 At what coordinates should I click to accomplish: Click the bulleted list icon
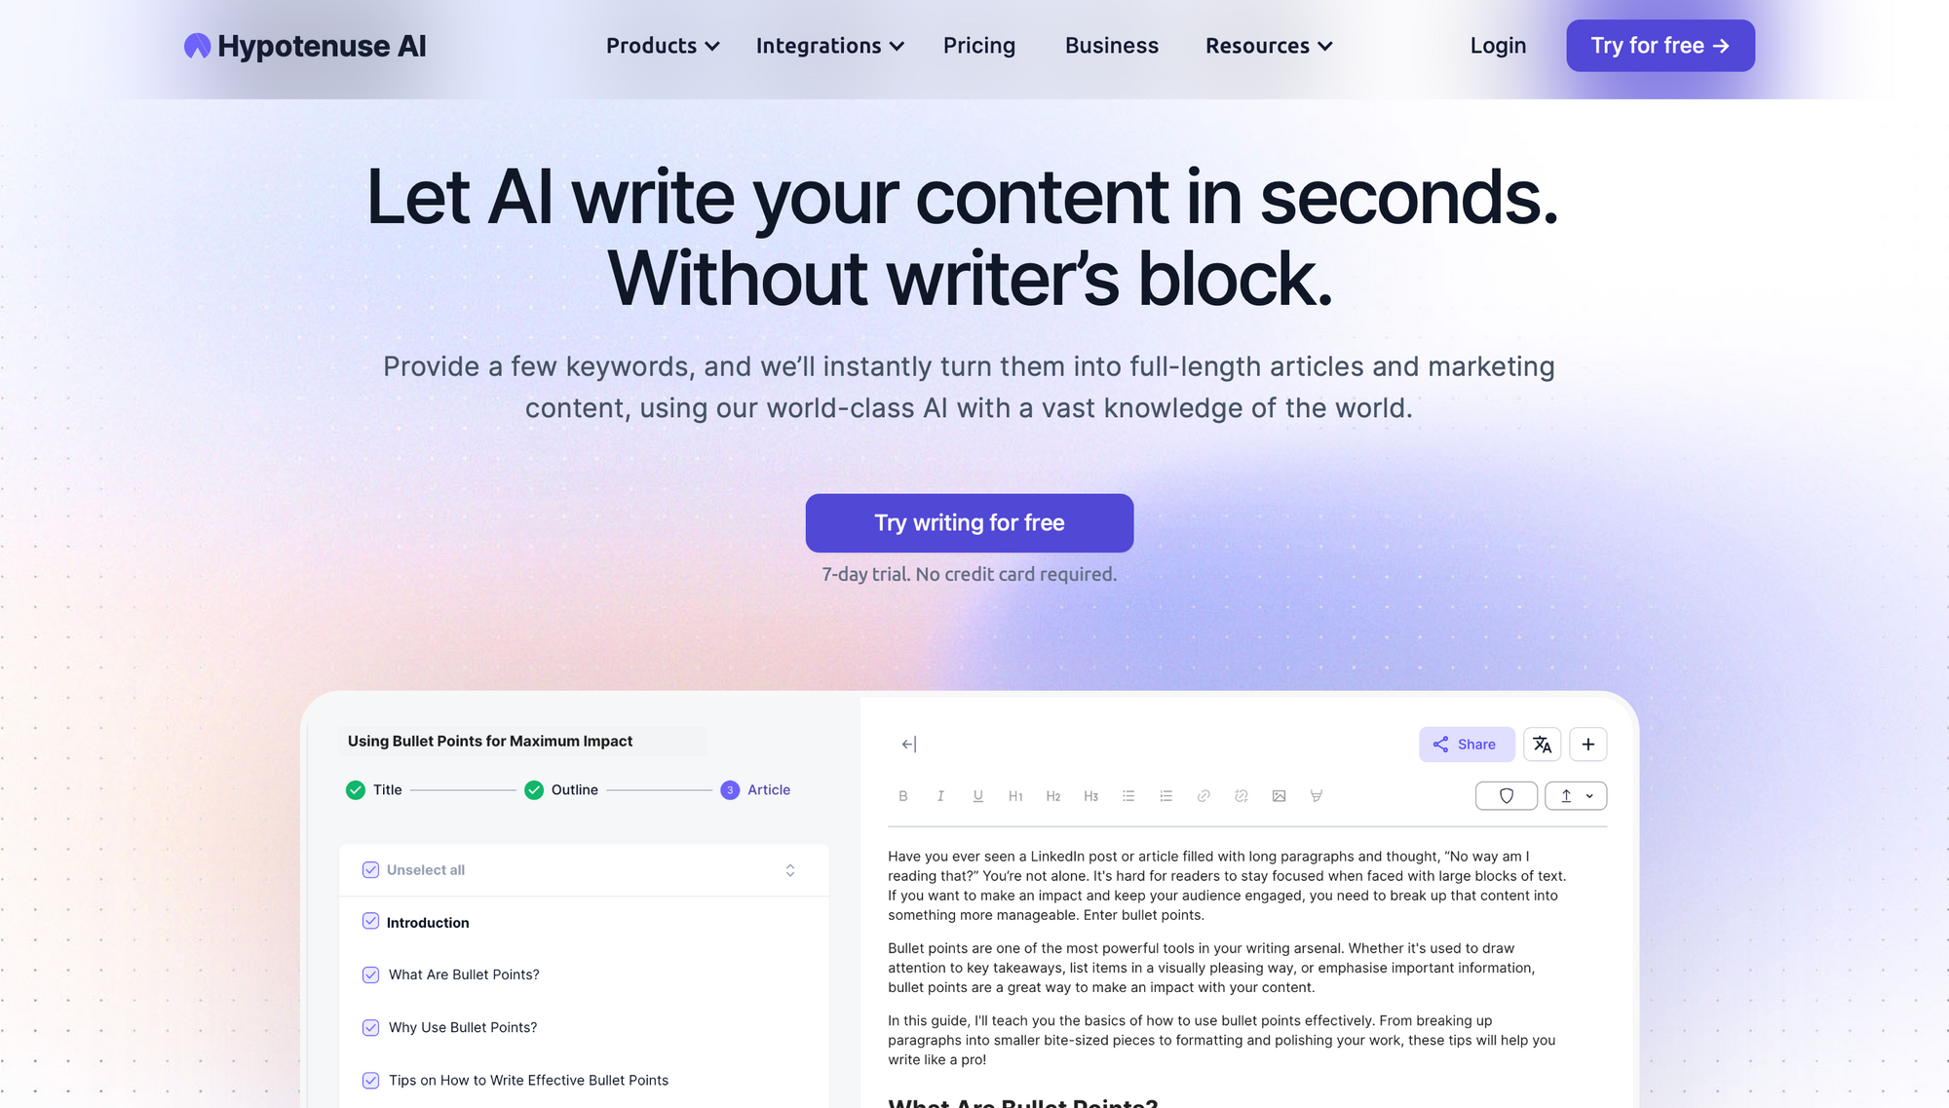pos(1128,795)
